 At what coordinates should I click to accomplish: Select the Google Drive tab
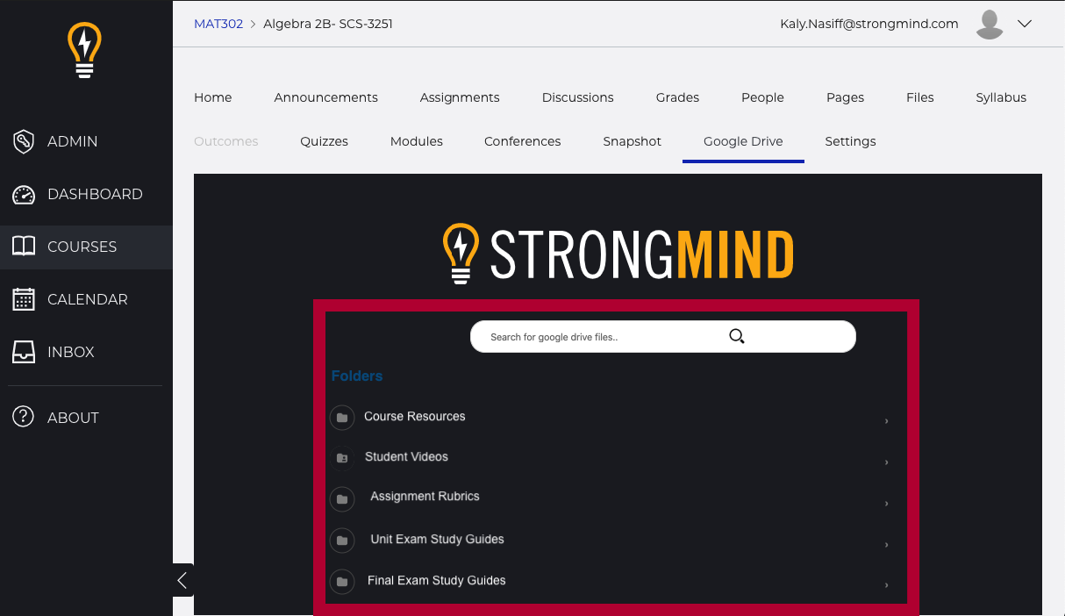743,141
